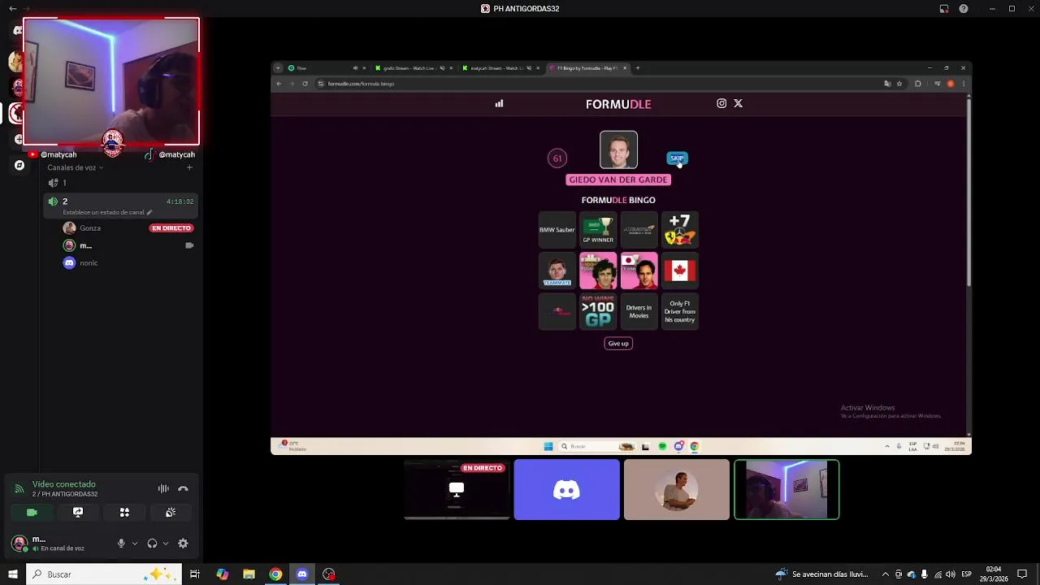1040x585 pixels.
Task: Collapse the Canales de voz category
Action: [x=75, y=168]
